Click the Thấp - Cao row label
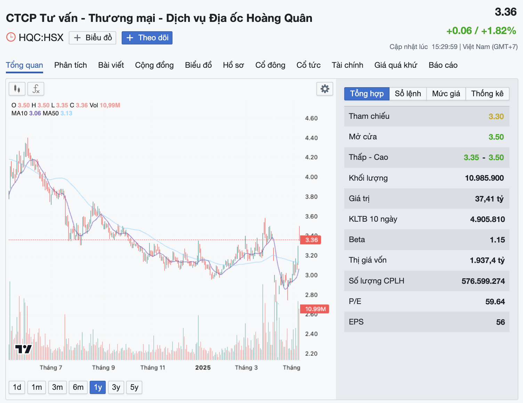The height and width of the screenshot is (403, 523). [x=368, y=157]
